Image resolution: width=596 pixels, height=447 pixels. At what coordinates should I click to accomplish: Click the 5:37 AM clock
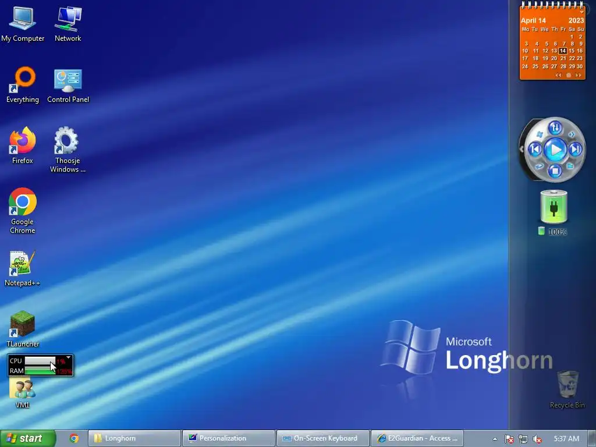(x=566, y=439)
